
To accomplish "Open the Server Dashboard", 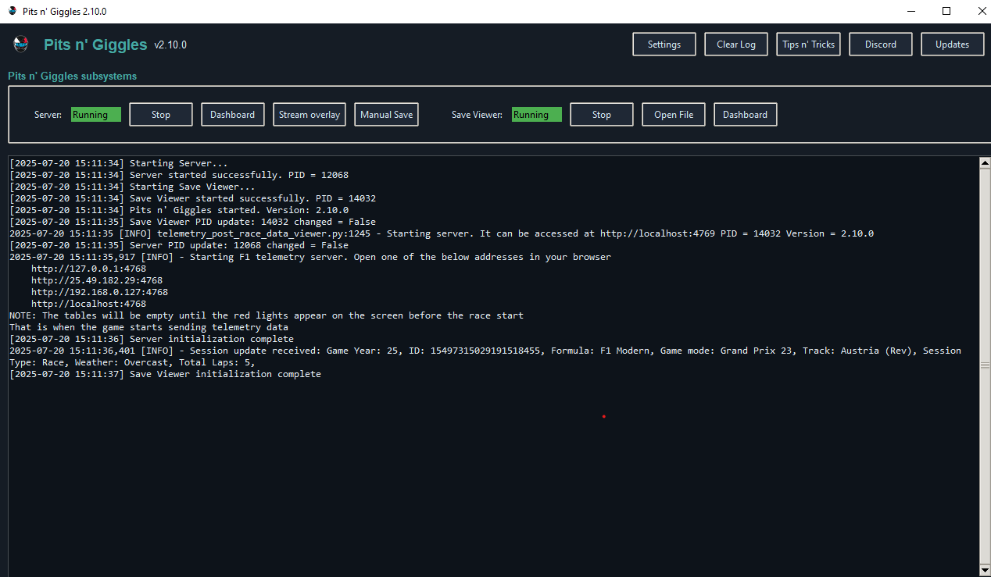I will 232,114.
